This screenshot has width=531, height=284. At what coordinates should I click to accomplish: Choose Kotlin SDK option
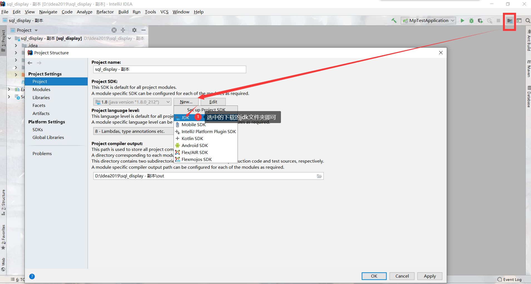(x=206, y=139)
